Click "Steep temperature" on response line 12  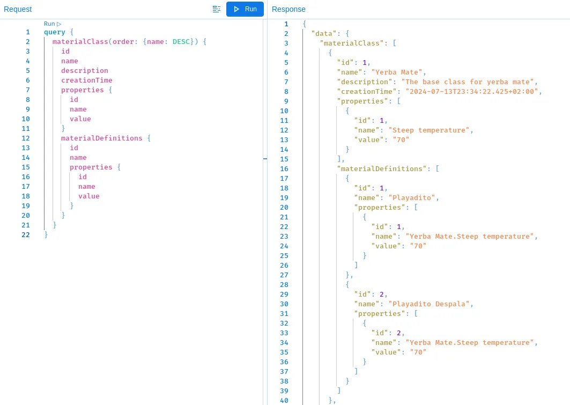tap(429, 130)
